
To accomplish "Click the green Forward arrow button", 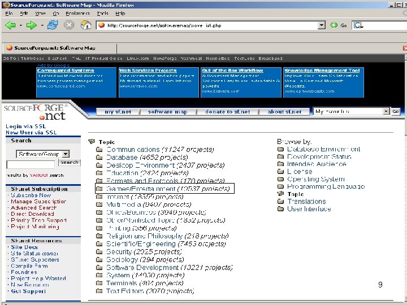I will coord(32,25).
